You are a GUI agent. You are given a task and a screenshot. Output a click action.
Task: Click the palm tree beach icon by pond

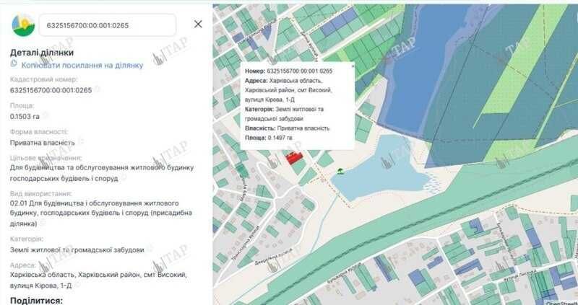click(x=340, y=171)
